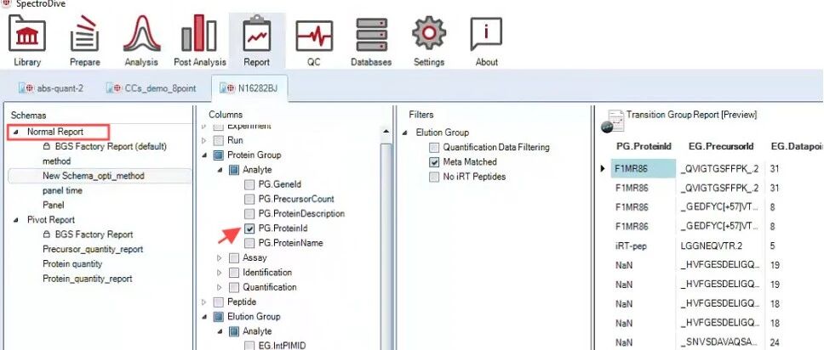This screenshot has height=350, width=824.
Task: Click the Transition Group Report preview icon
Action: click(x=612, y=121)
